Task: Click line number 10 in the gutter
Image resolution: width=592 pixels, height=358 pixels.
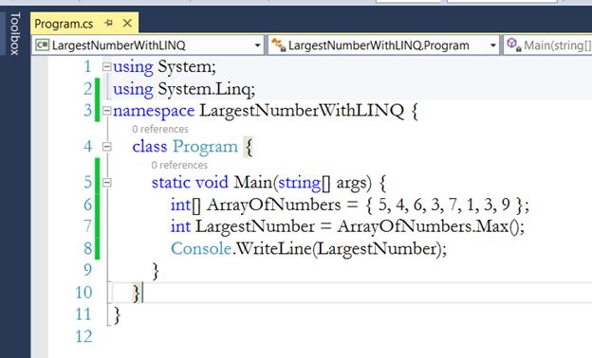Action: 83,293
